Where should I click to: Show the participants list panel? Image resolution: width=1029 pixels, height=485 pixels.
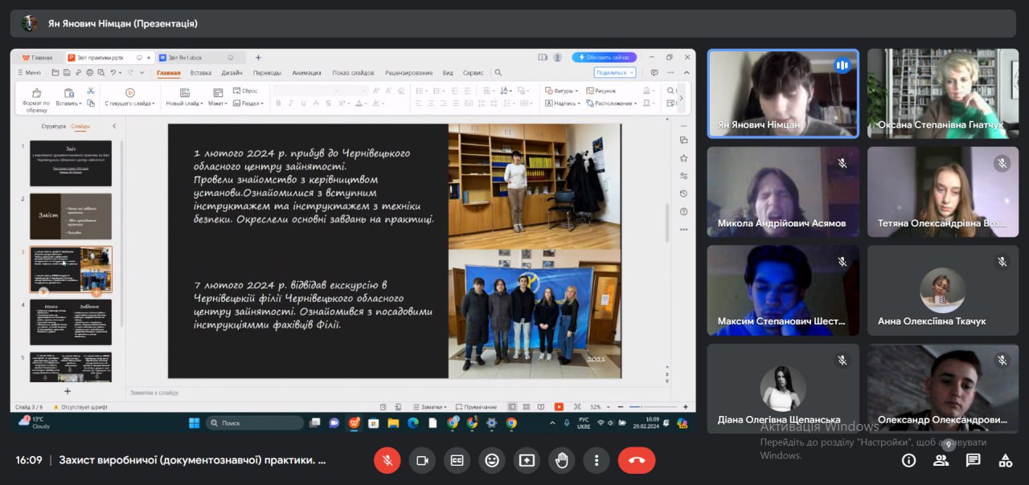pos(941,460)
